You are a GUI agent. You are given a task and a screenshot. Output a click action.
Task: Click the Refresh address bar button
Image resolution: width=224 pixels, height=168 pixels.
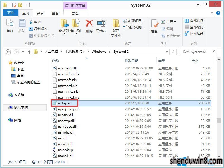(x=173, y=52)
